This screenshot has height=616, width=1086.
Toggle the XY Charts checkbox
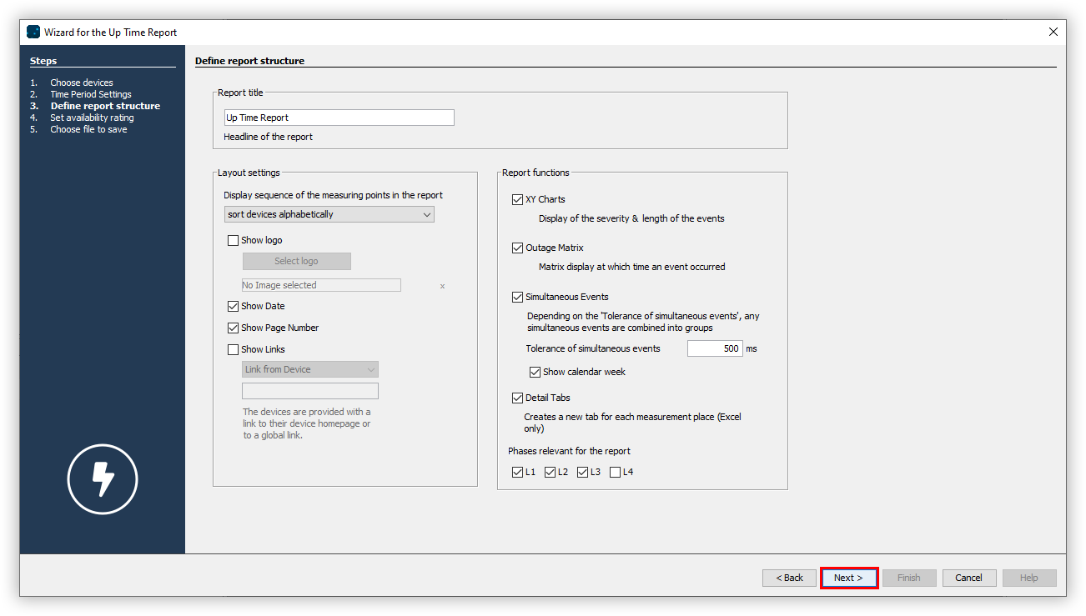[x=518, y=200]
